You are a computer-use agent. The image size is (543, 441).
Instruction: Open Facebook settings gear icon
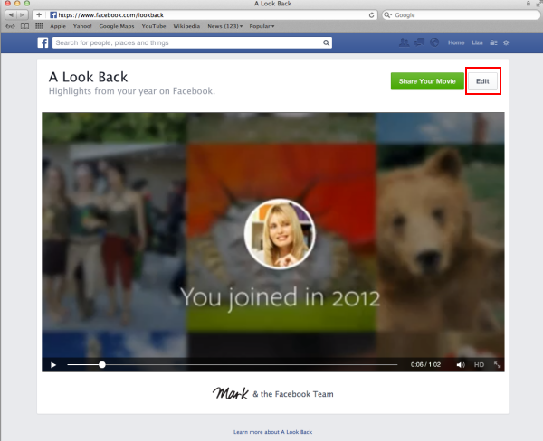506,42
